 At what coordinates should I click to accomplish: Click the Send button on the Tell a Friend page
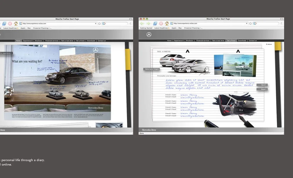[262, 85]
